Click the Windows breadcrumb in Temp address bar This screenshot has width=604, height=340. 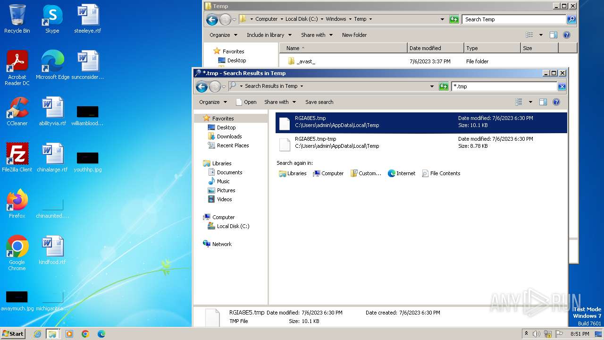(x=336, y=19)
